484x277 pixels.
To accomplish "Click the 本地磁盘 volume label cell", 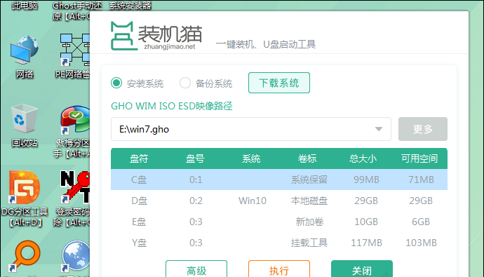I will point(309,201).
